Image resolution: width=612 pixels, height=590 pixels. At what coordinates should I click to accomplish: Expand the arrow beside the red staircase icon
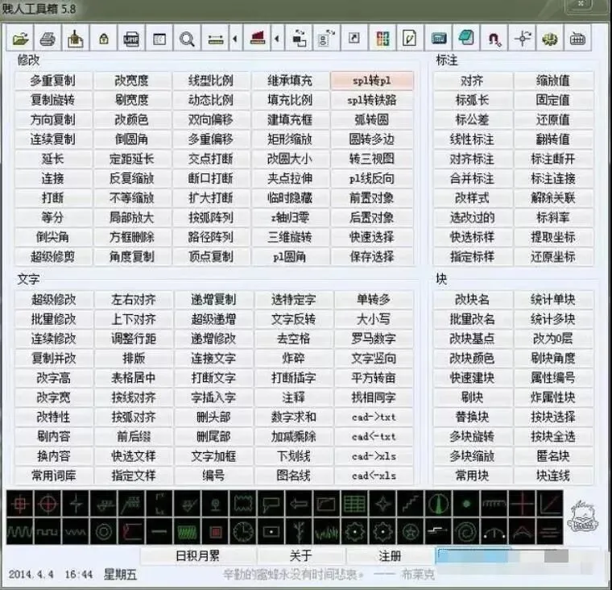point(277,39)
